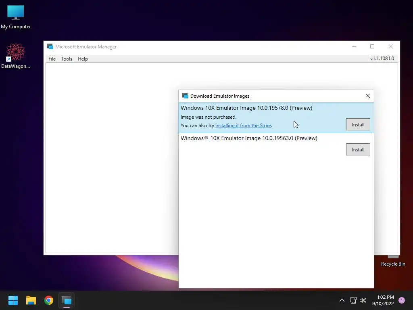Select the My Computer desktop icon
The height and width of the screenshot is (310, 413).
[x=16, y=17]
